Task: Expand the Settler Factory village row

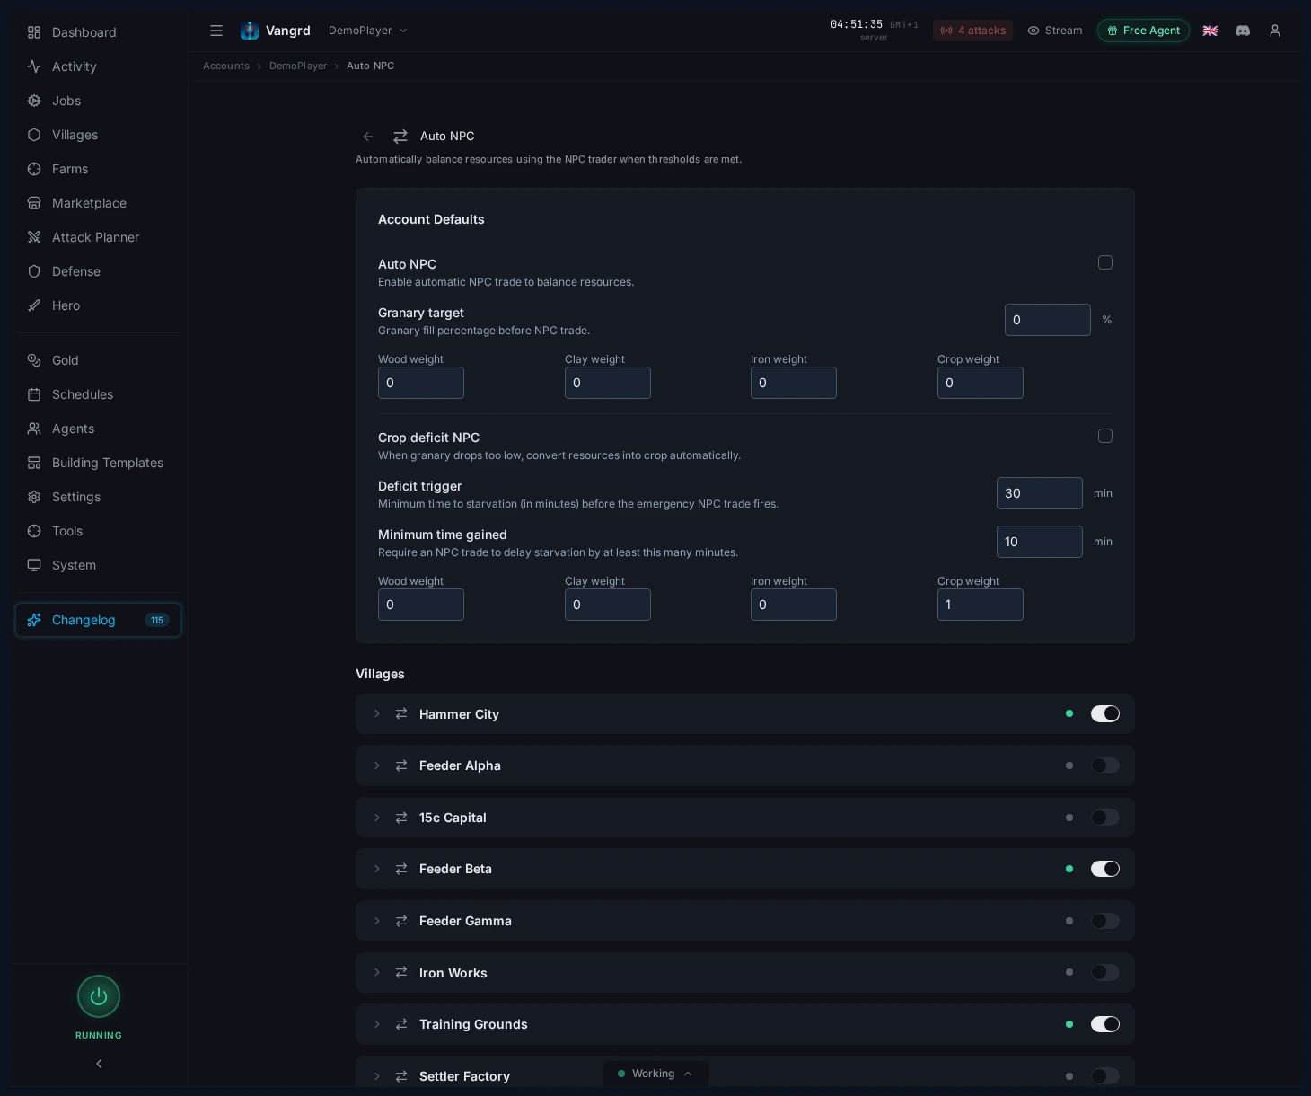Action: point(376,1076)
